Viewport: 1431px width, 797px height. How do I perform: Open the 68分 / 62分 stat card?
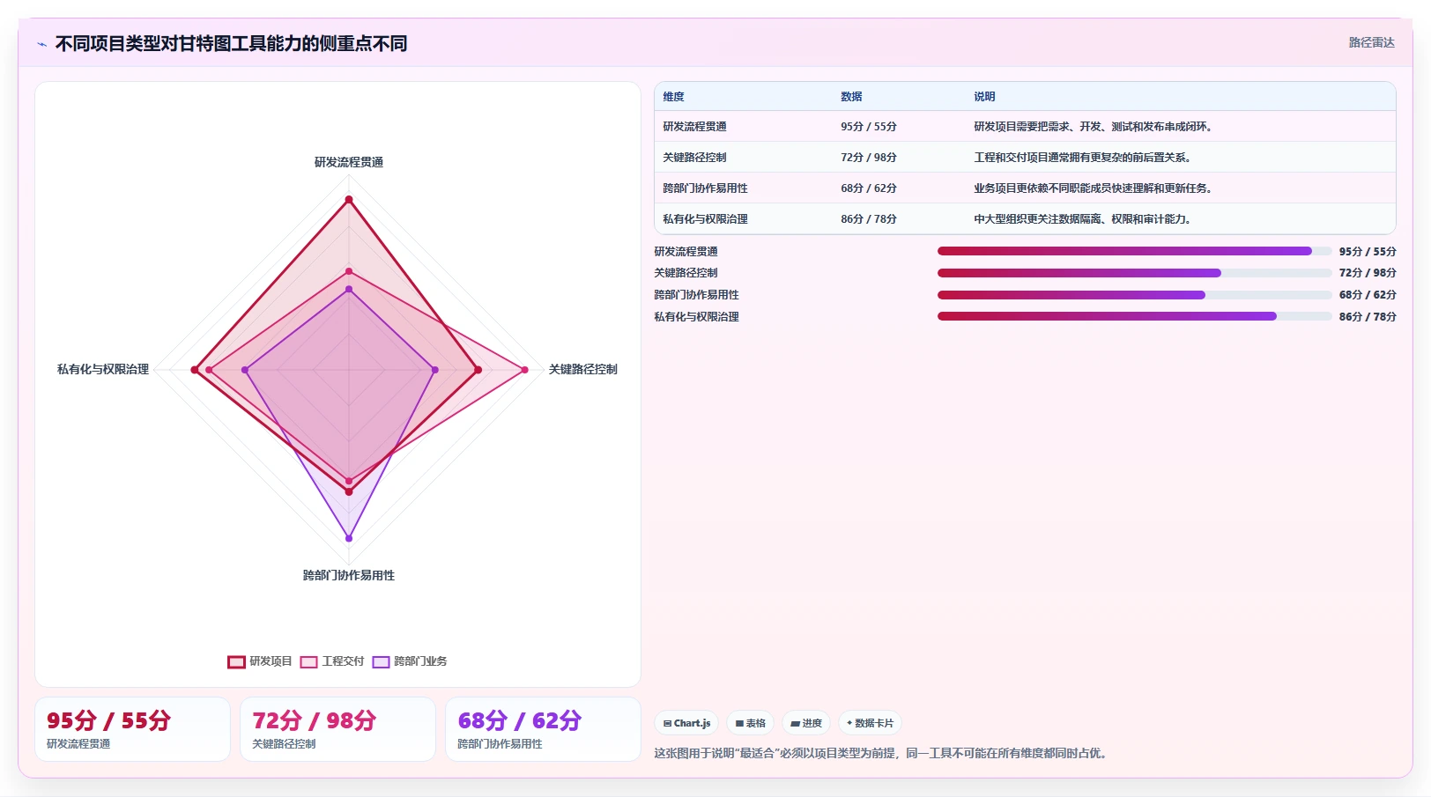click(543, 729)
